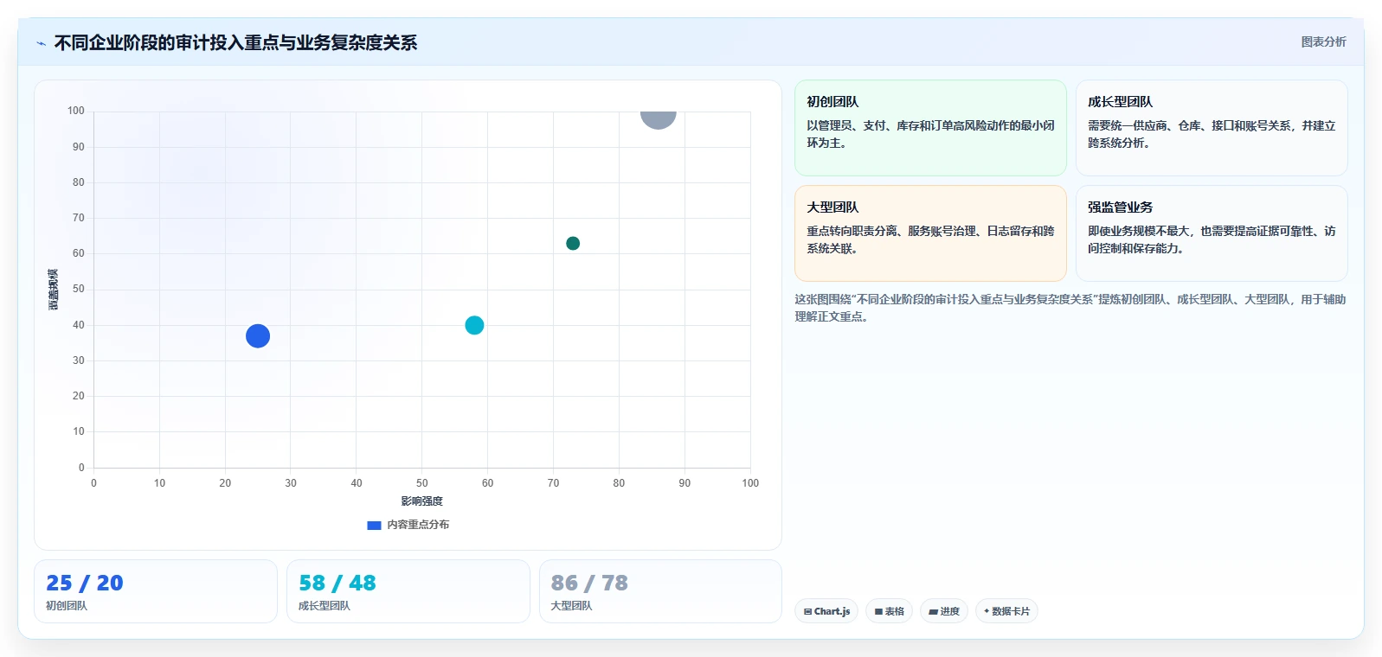
Task: Toggle the 内容重点分布 legend color box
Action: pos(374,525)
